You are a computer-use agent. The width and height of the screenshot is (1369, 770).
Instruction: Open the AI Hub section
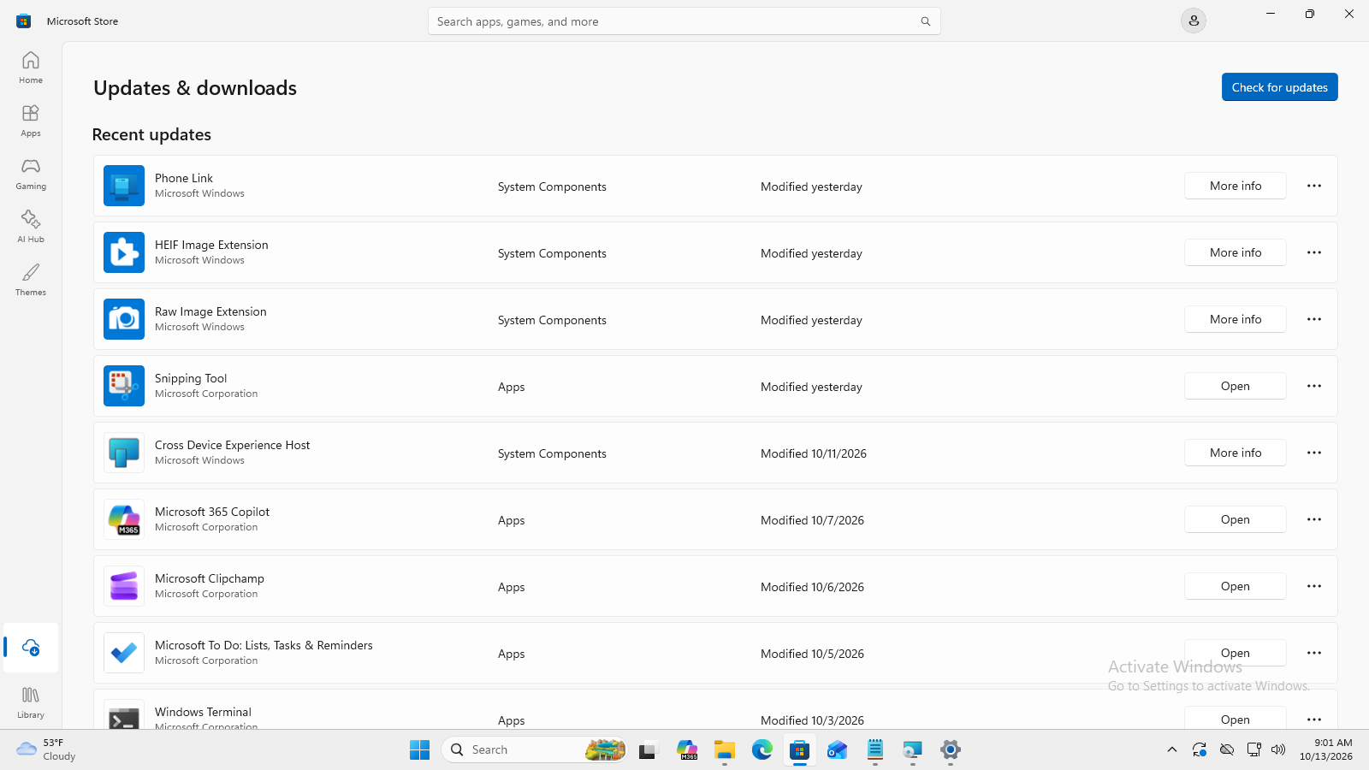pyautogui.click(x=31, y=227)
